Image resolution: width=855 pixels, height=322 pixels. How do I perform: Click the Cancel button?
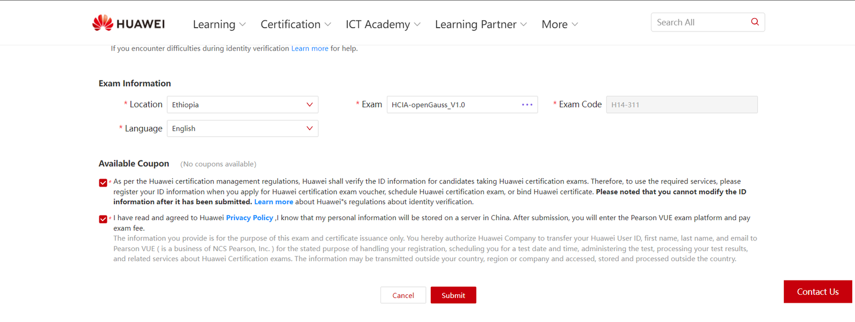coord(403,295)
